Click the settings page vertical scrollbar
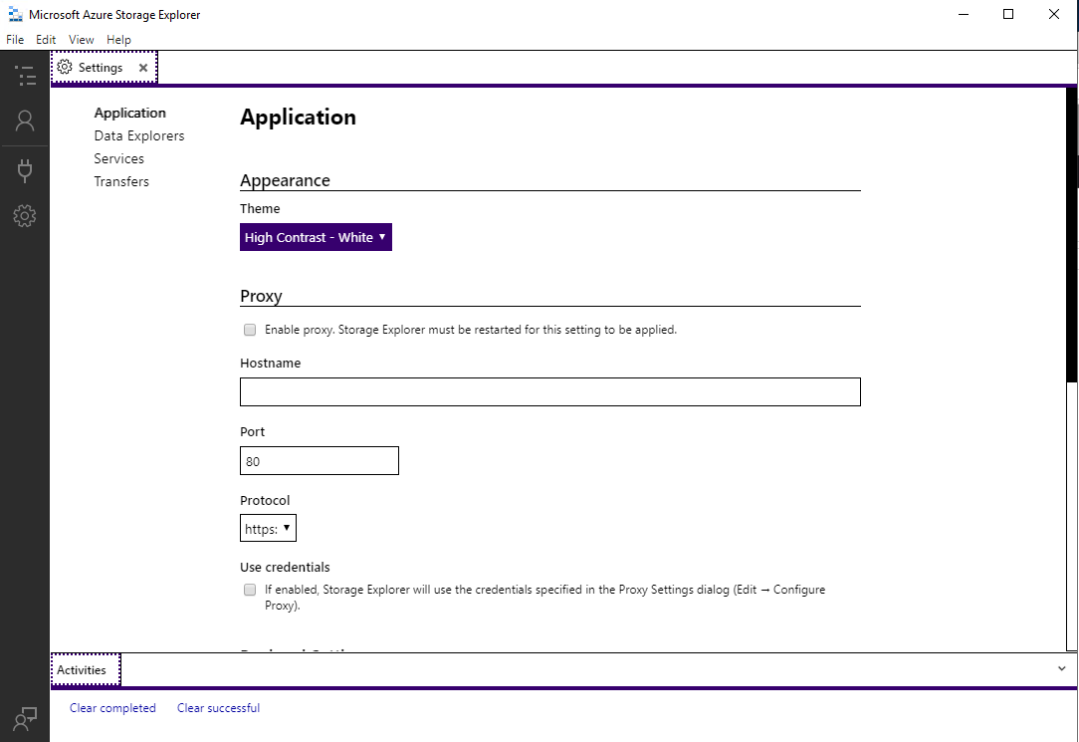 click(x=1071, y=234)
